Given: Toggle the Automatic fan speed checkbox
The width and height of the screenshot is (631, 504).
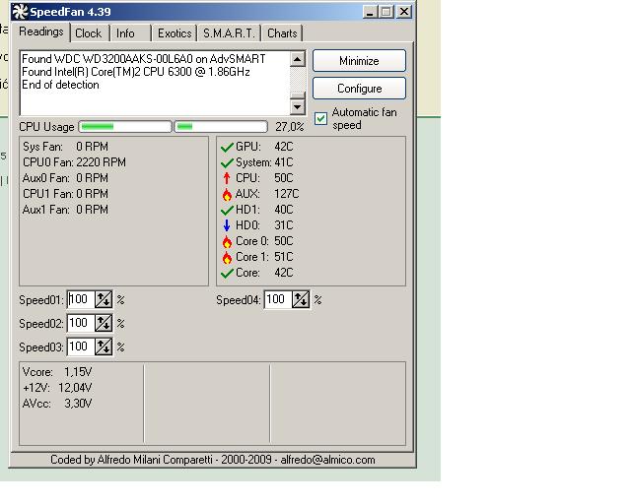Looking at the screenshot, I should point(320,118).
